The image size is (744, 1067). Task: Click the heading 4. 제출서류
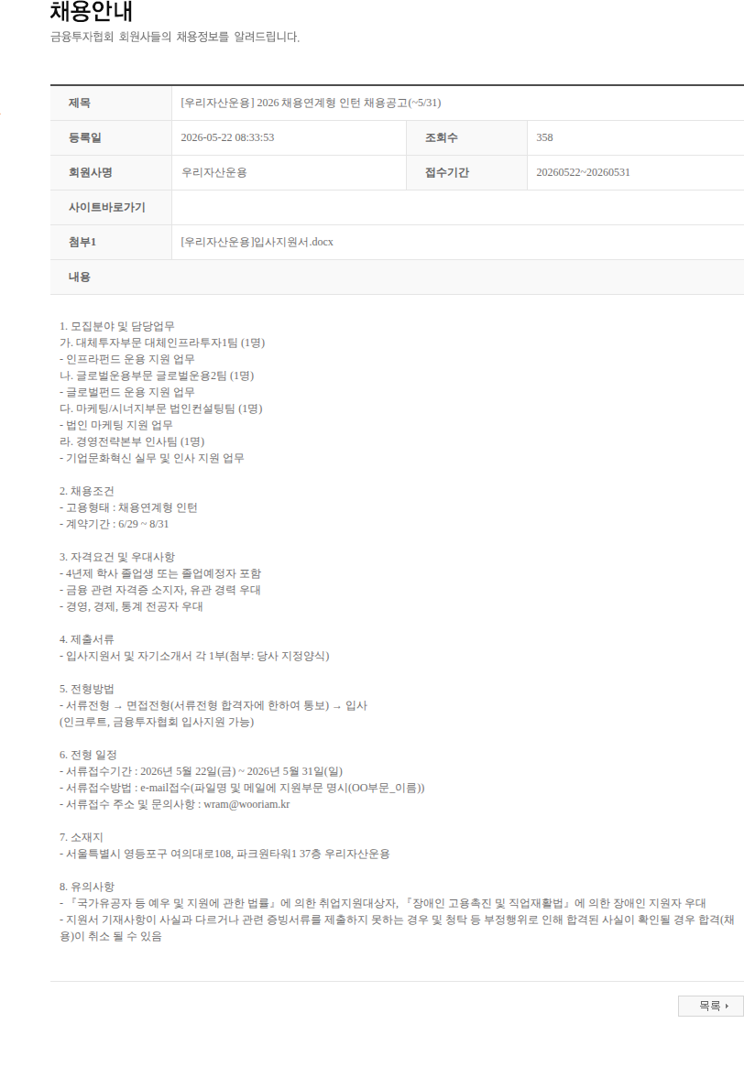click(86, 639)
